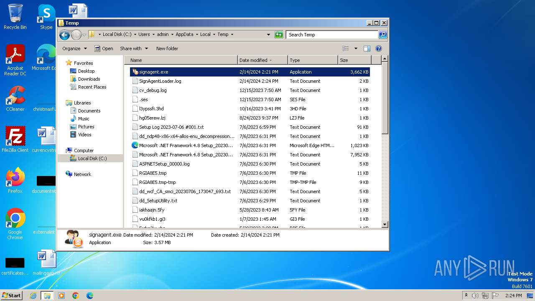Screen dimensions: 535x301
Task: Click the Explorer Forward arrow button
Action: pyautogui.click(x=76, y=35)
